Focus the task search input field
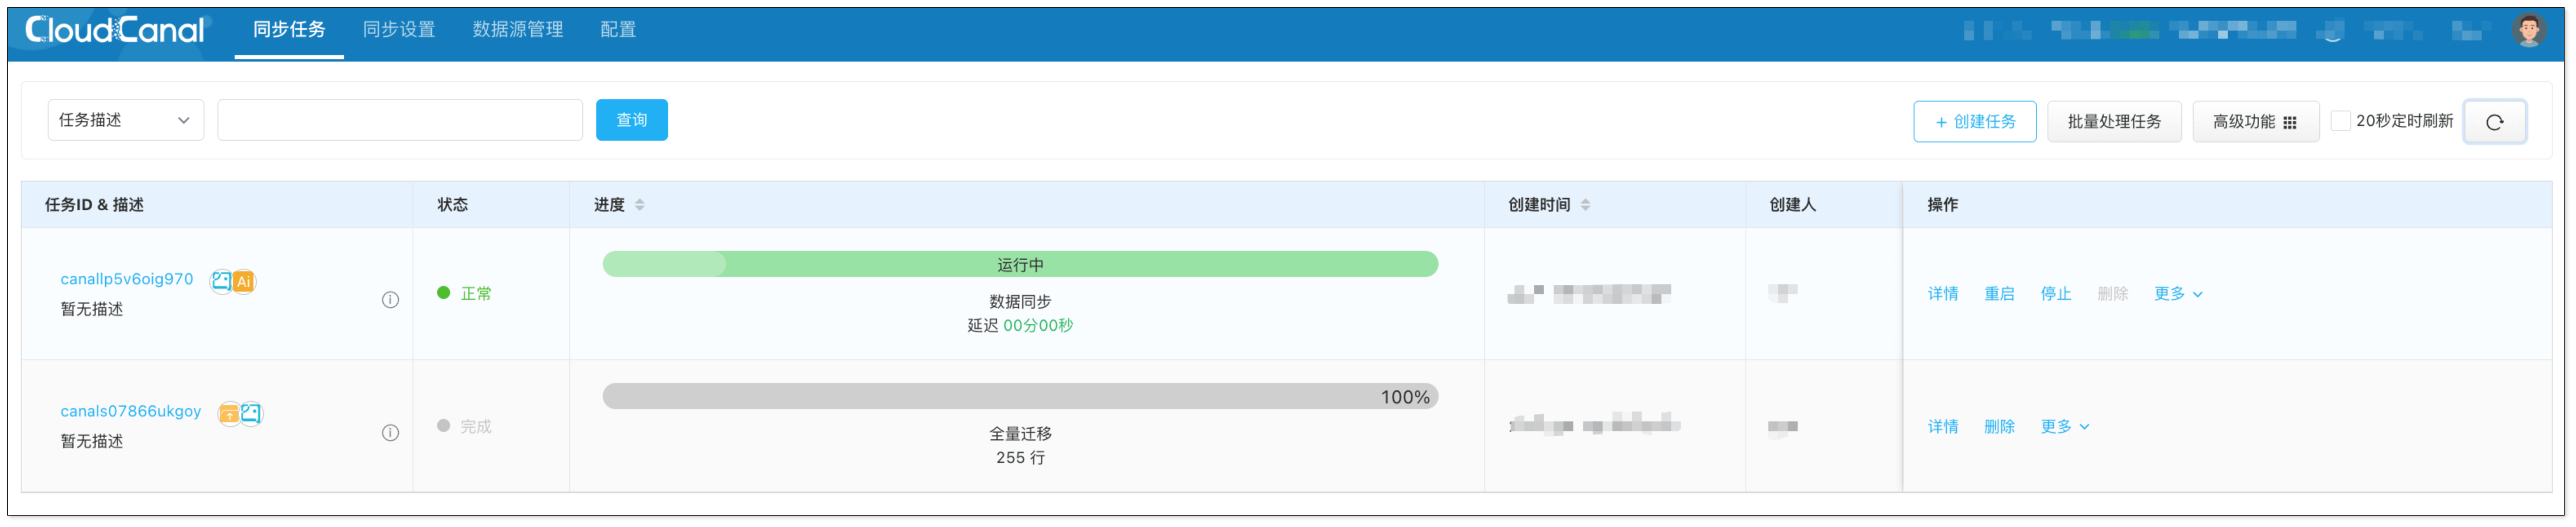 tap(399, 120)
